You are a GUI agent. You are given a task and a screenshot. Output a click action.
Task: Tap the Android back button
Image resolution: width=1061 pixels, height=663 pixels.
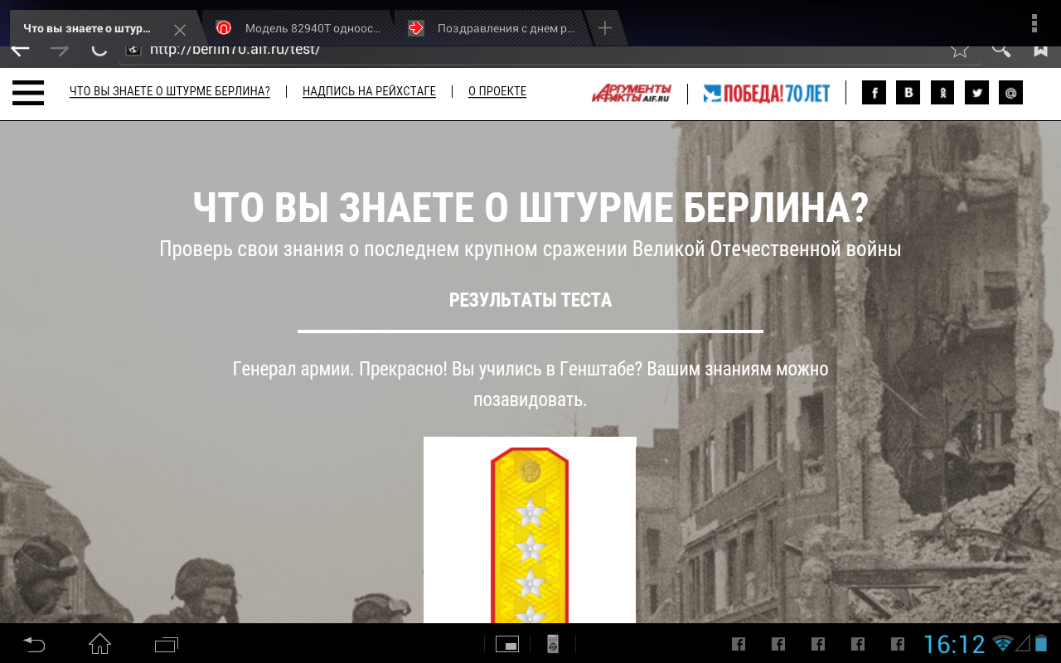click(x=34, y=643)
